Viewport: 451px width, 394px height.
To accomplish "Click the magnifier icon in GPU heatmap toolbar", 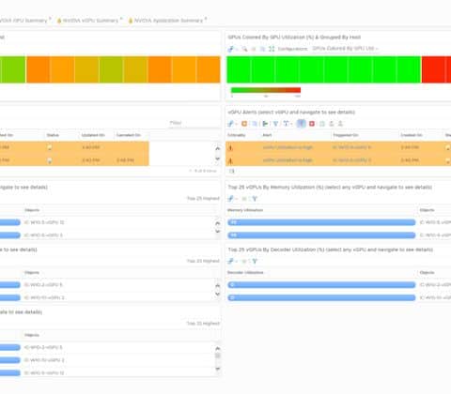I will (244, 49).
